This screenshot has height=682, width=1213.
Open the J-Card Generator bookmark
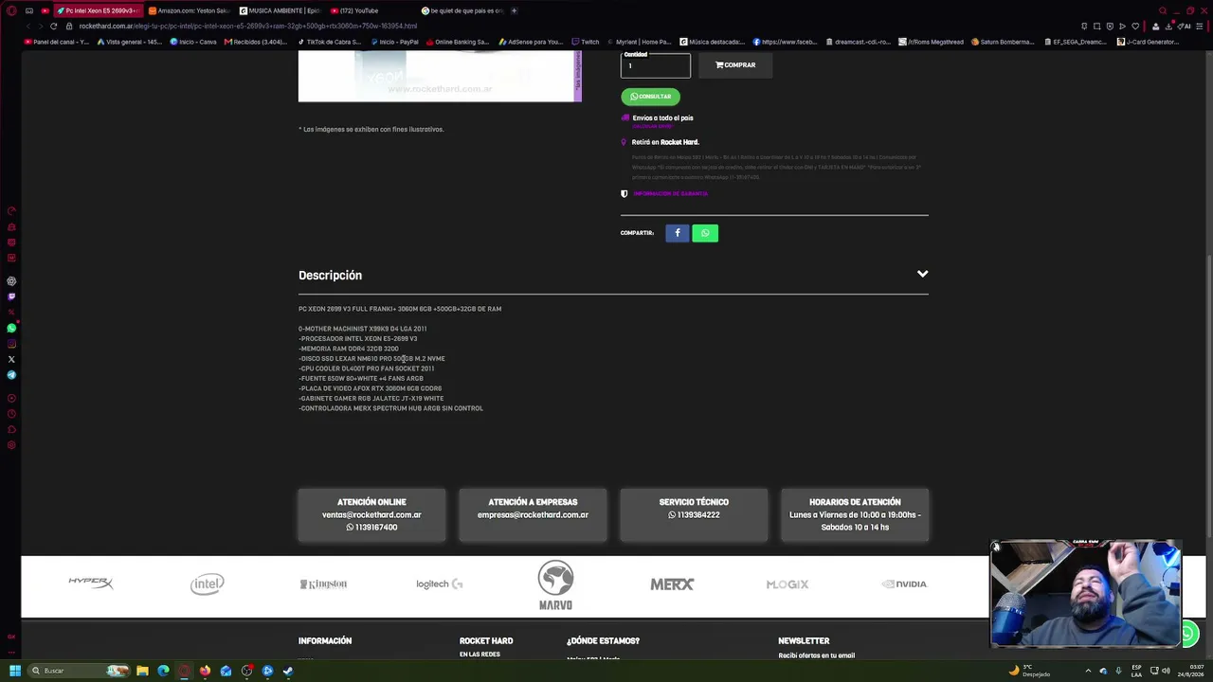pyautogui.click(x=1148, y=42)
